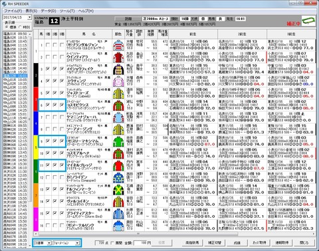Click horse name メイショウフェイク
Screen dimensions: 319x251
(x=80, y=69)
